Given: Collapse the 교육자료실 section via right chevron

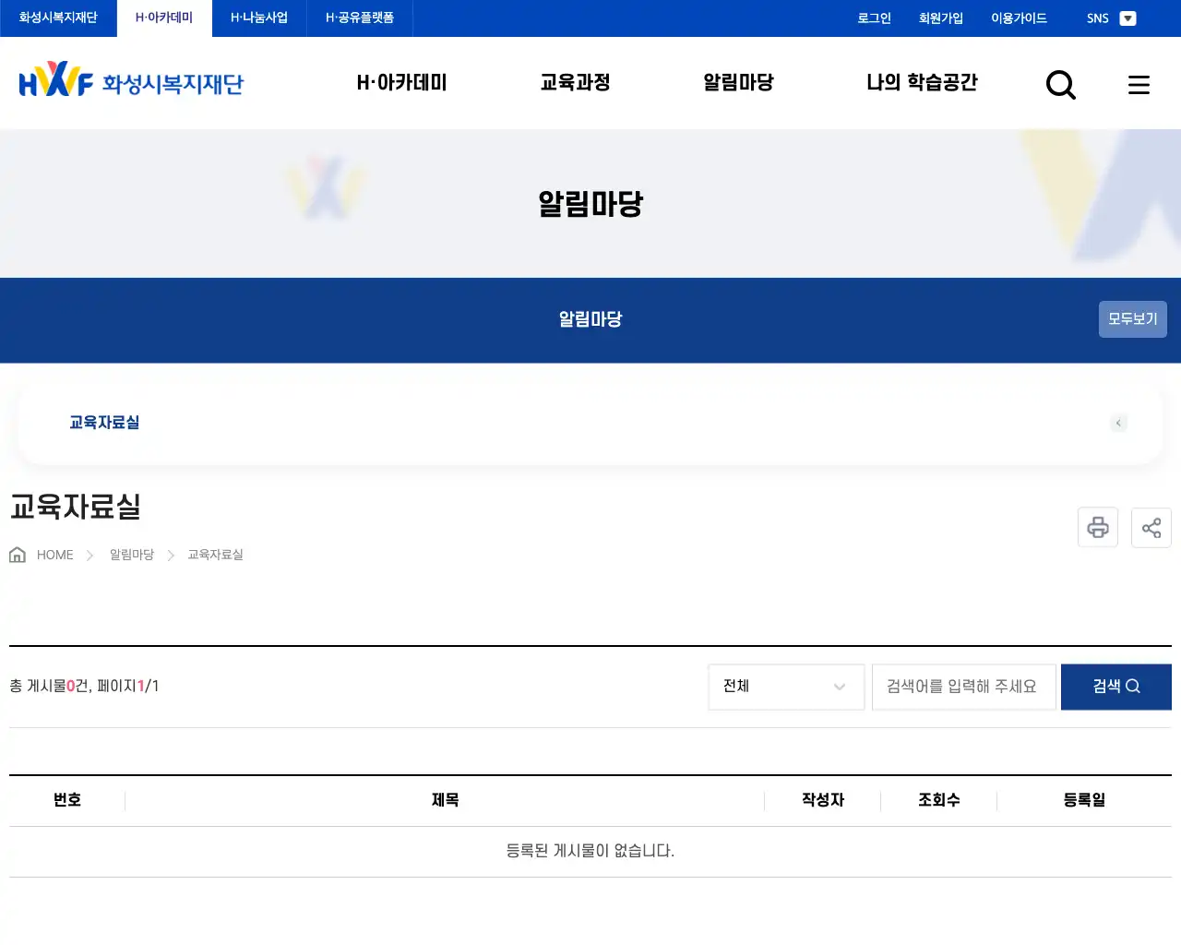Looking at the screenshot, I should [1118, 423].
